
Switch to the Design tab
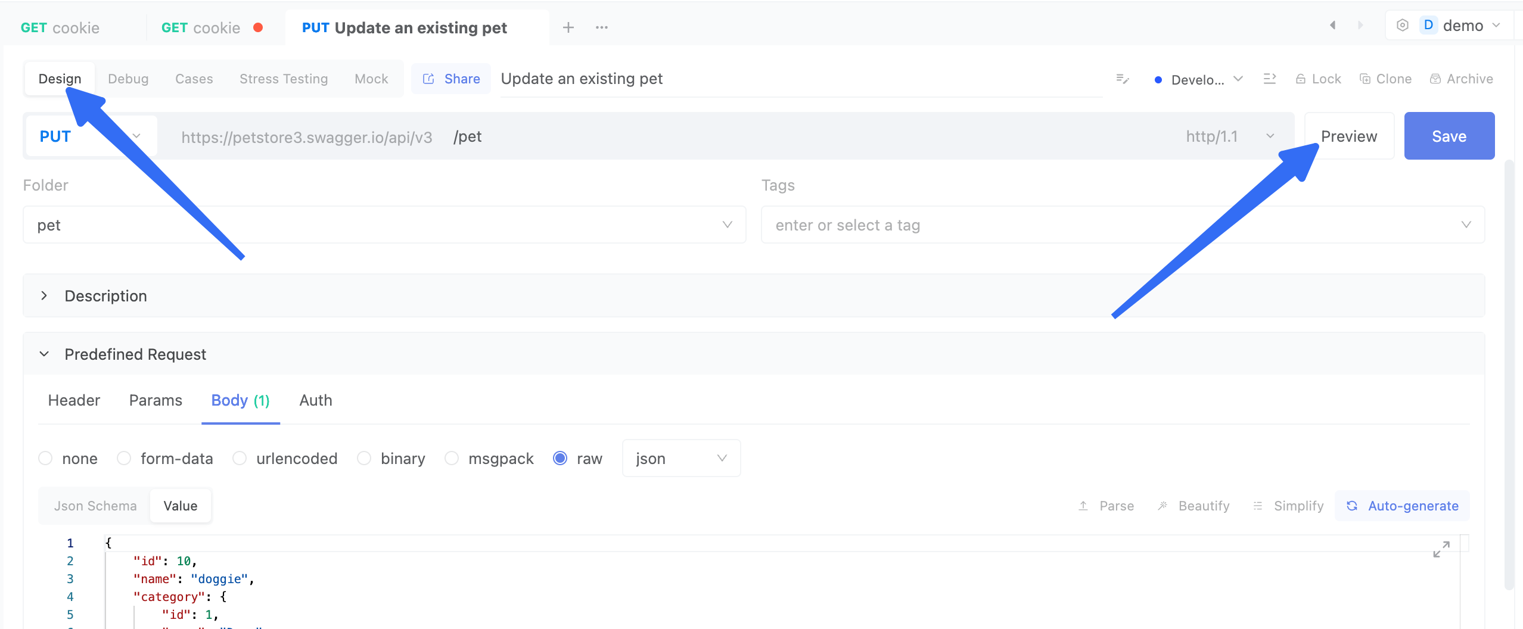60,79
